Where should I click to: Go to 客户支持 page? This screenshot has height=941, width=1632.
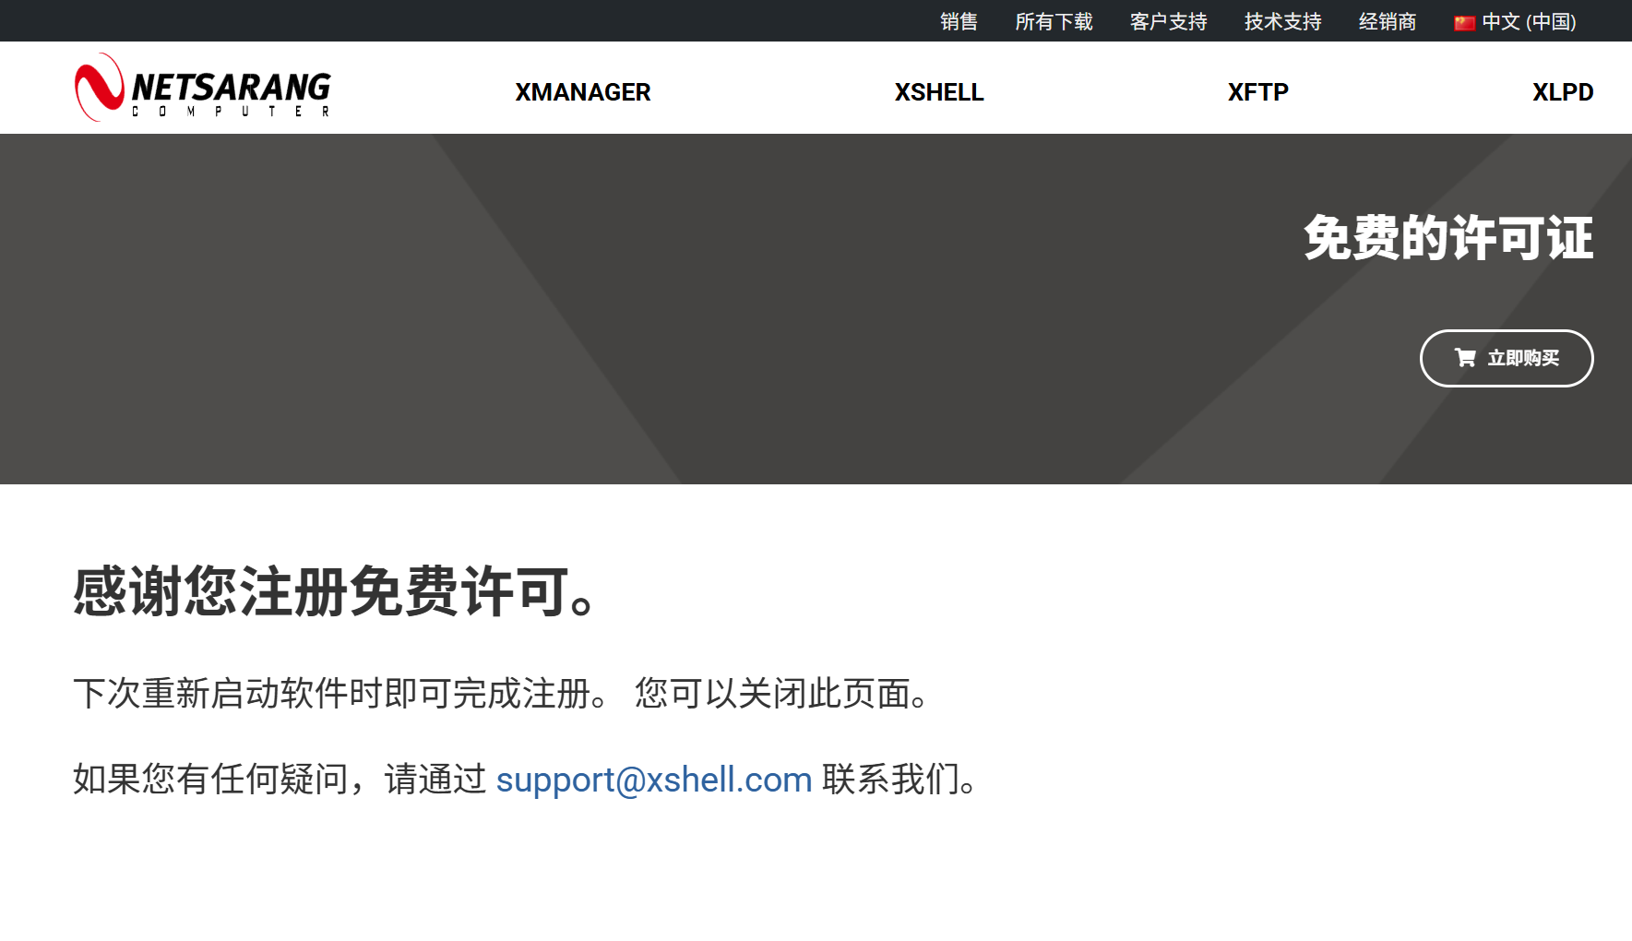pyautogui.click(x=1168, y=21)
